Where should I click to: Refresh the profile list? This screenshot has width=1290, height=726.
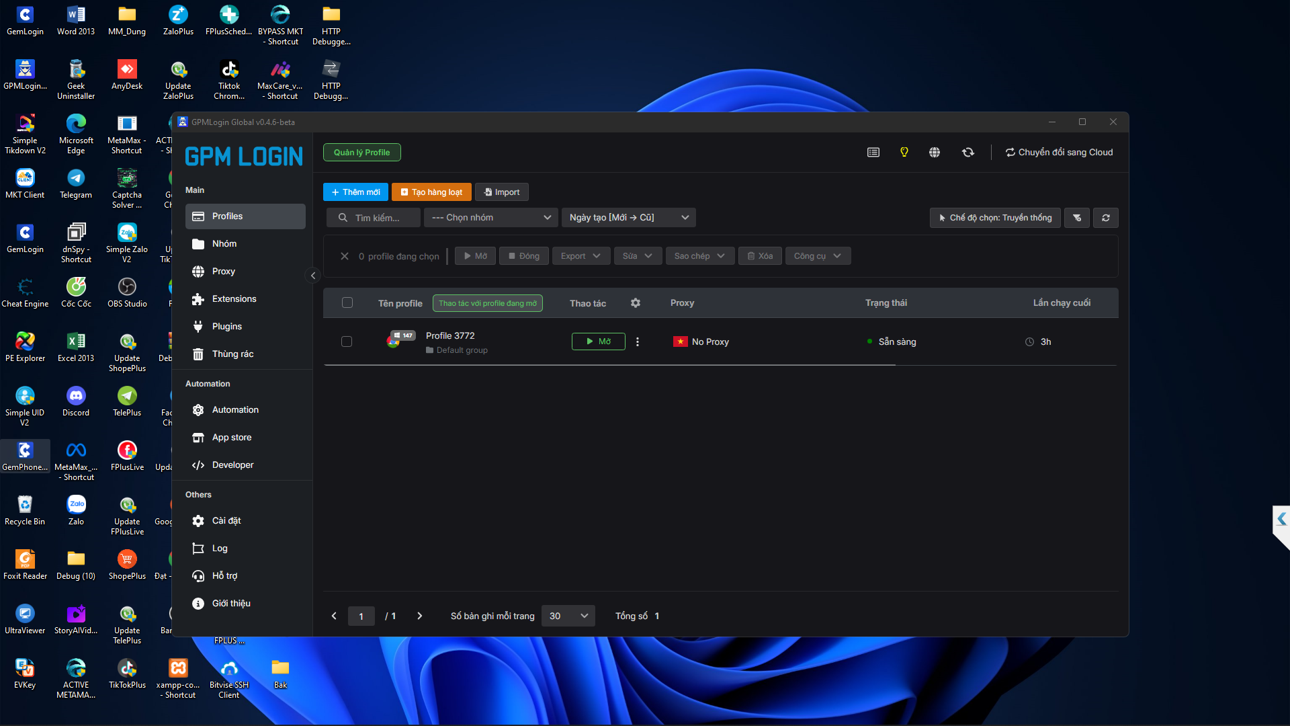point(1106,218)
